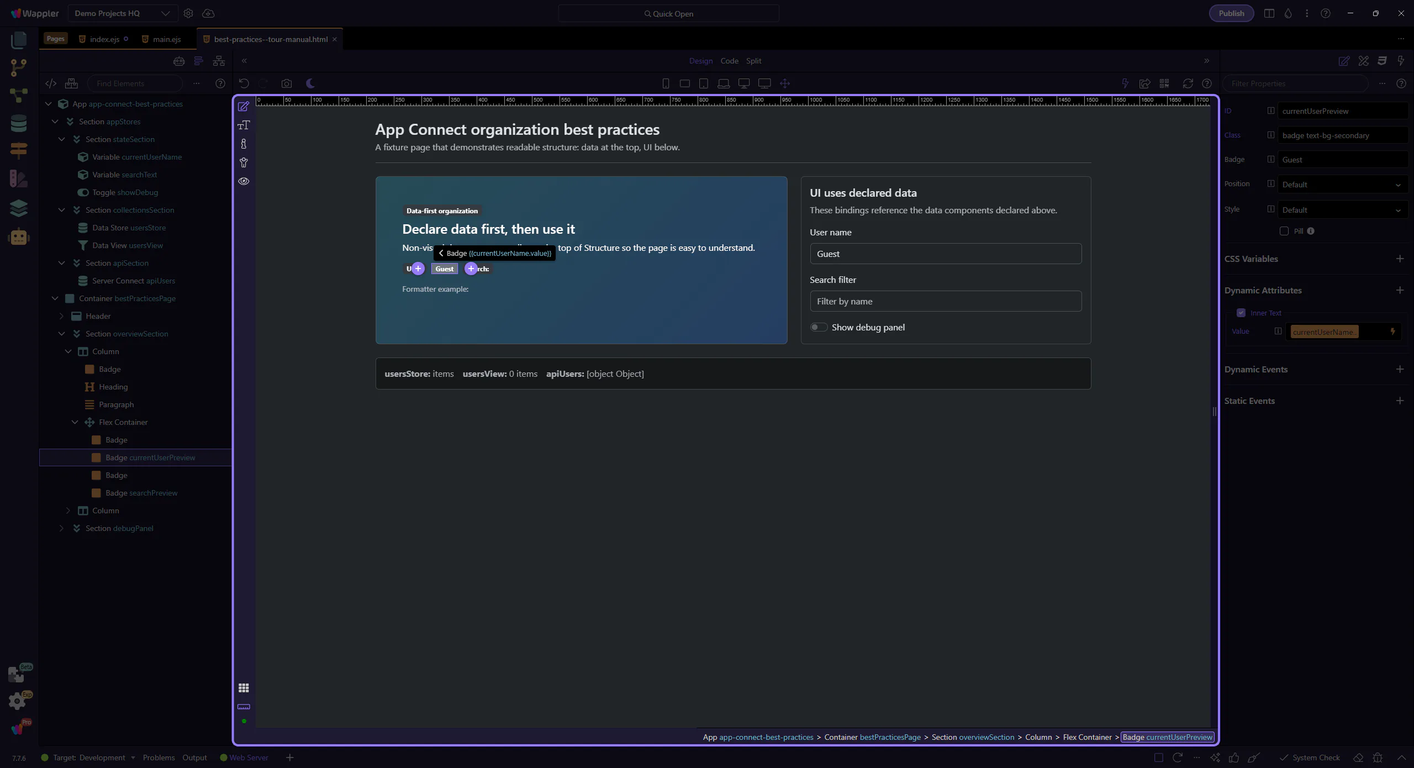Click the Publish button

(1231, 13)
